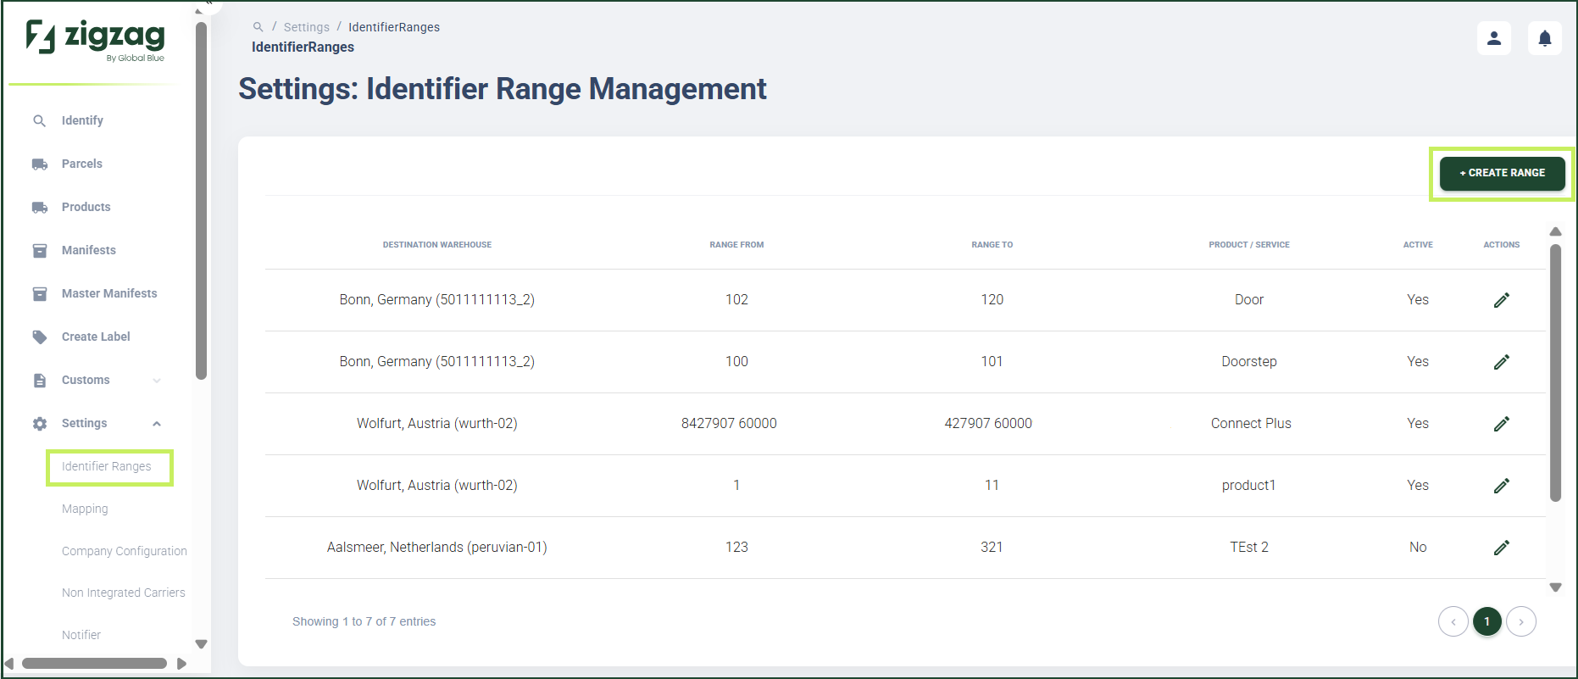This screenshot has height=679, width=1578.
Task: Sort by Product / Service column header
Action: click(1248, 245)
